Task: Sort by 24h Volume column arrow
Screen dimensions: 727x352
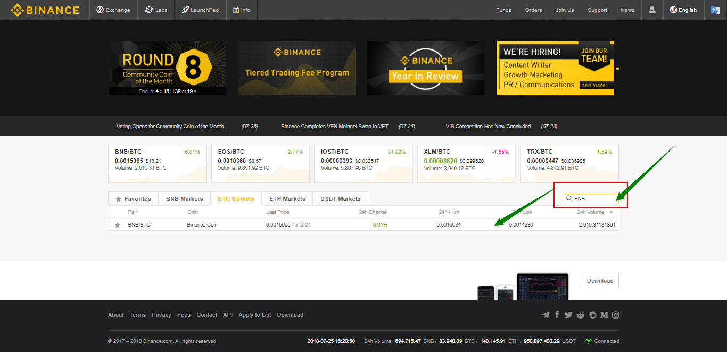Action: [612, 213]
